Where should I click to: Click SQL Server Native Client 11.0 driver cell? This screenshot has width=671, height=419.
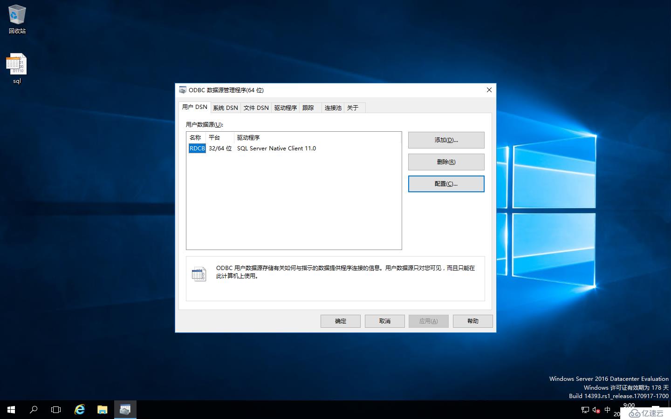(276, 149)
